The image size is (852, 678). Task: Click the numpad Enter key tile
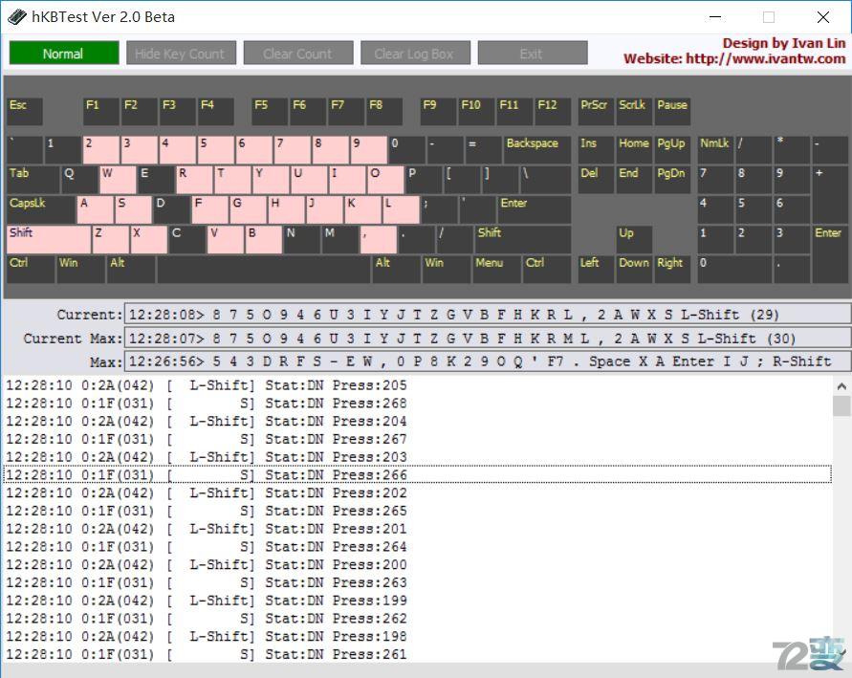[x=830, y=254]
